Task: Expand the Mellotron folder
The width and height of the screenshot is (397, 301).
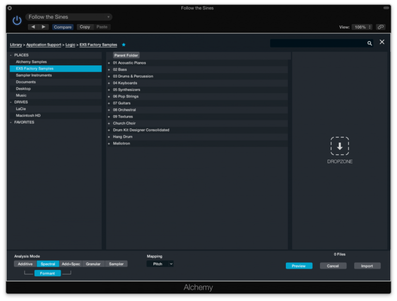Action: tap(109, 144)
